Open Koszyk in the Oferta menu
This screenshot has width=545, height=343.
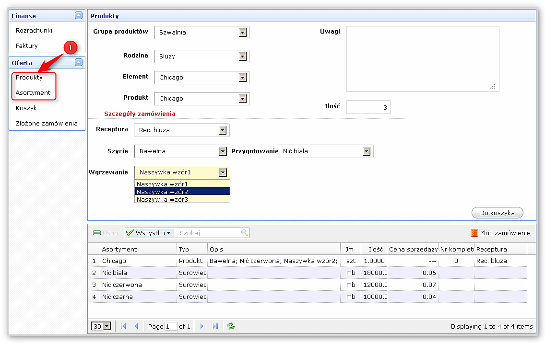(26, 108)
